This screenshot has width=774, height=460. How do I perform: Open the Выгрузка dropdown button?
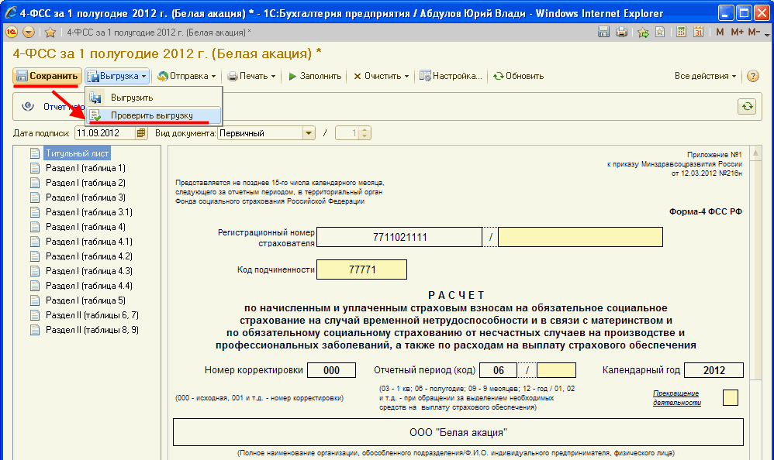click(117, 76)
